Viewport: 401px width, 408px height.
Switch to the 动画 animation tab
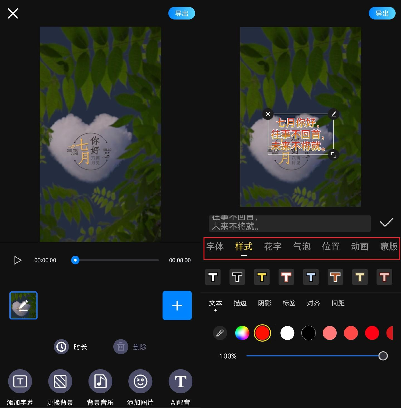tap(360, 247)
